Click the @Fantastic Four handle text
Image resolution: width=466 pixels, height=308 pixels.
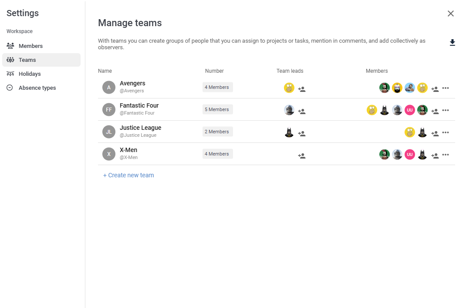click(x=137, y=113)
